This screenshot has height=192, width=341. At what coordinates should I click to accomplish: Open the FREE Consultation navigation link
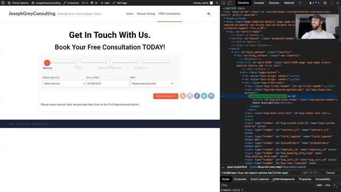169,13
